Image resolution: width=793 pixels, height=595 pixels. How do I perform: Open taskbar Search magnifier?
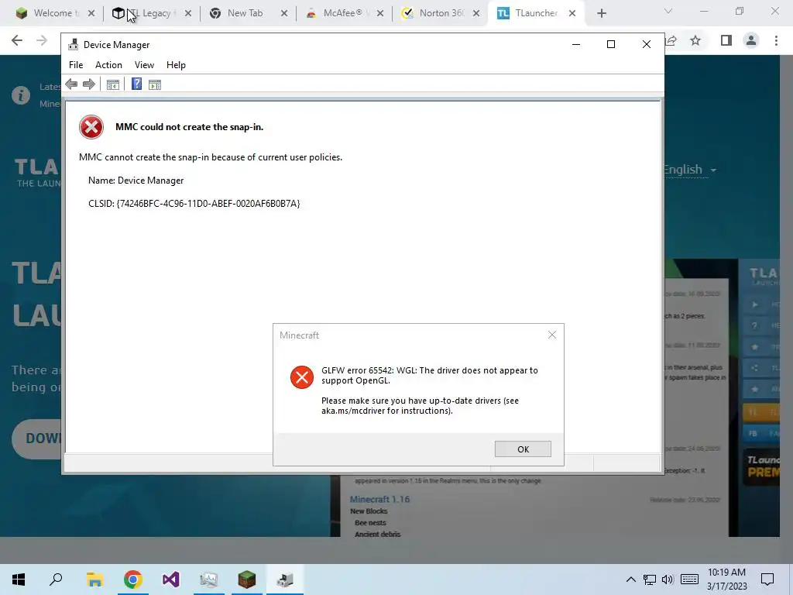tap(56, 580)
